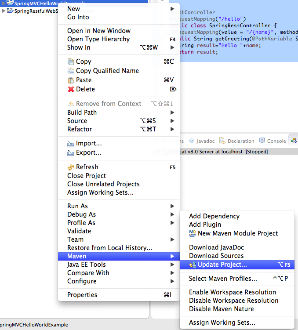Click the "return result;" line in editor
Image resolution: width=298 pixels, height=330 pixels.
click(x=198, y=52)
